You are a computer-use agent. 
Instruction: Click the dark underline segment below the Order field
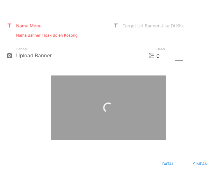(x=179, y=61)
